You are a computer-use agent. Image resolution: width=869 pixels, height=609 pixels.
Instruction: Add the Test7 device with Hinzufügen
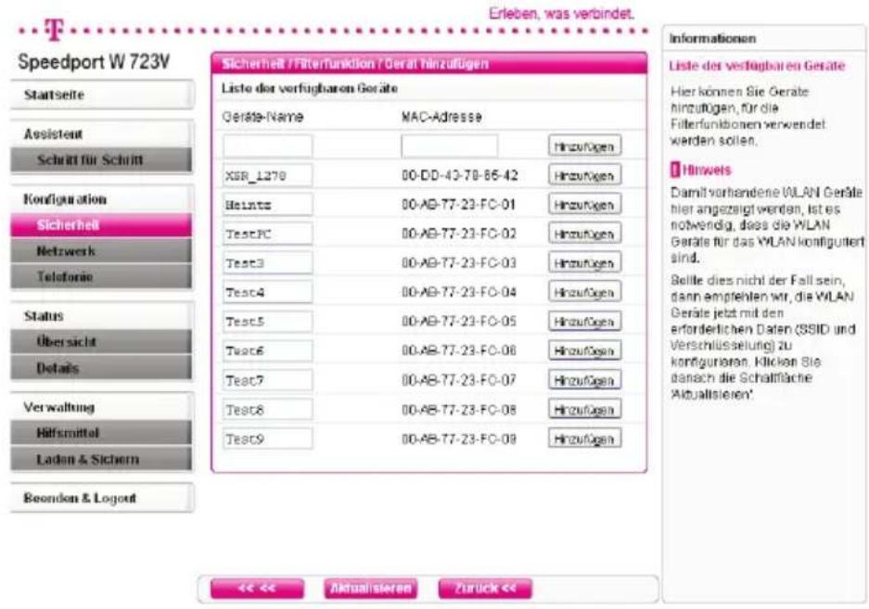584,380
